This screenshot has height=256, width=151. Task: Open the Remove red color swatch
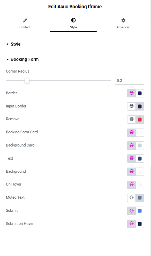coord(140,120)
